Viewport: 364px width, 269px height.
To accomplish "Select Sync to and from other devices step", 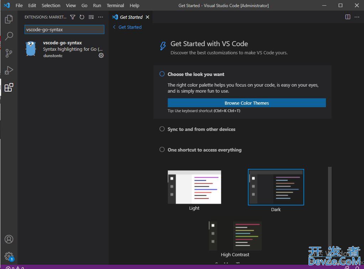I will [202, 129].
